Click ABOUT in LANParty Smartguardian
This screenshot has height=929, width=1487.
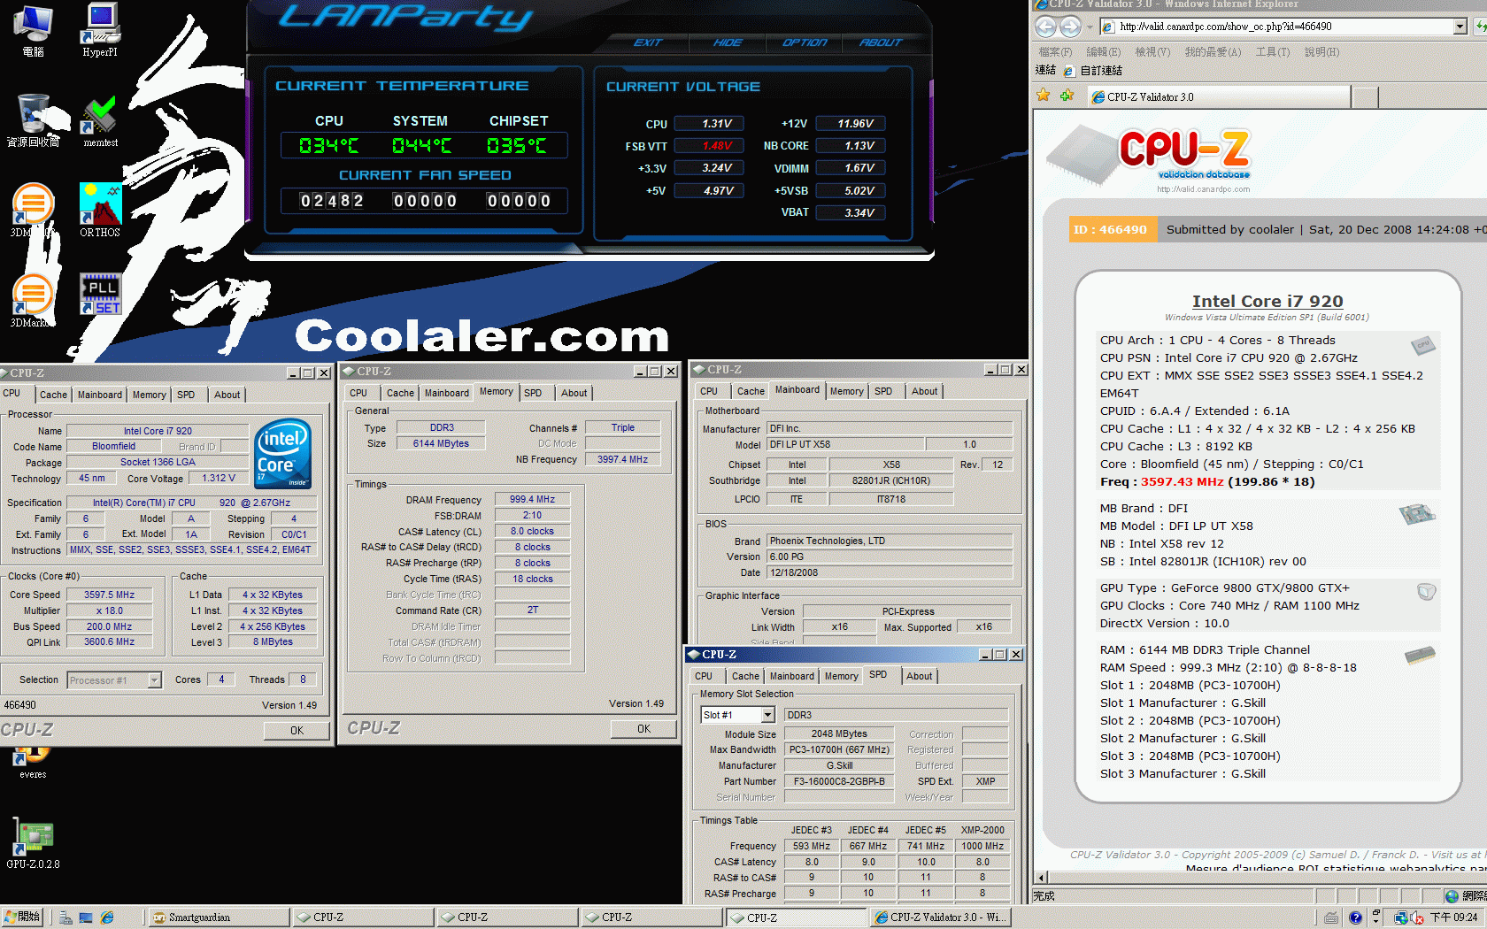point(881,42)
